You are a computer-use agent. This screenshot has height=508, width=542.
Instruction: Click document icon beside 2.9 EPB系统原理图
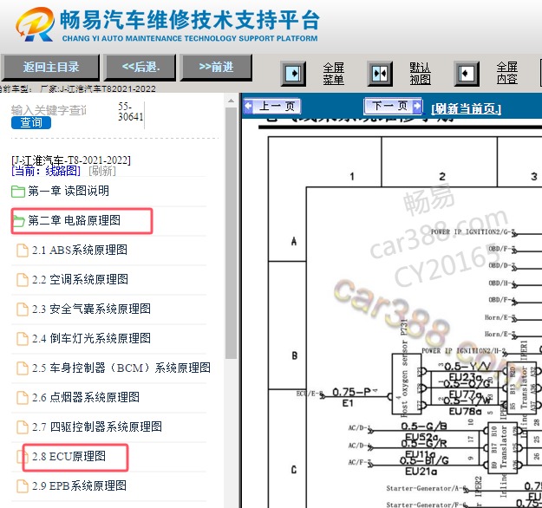tap(23, 485)
